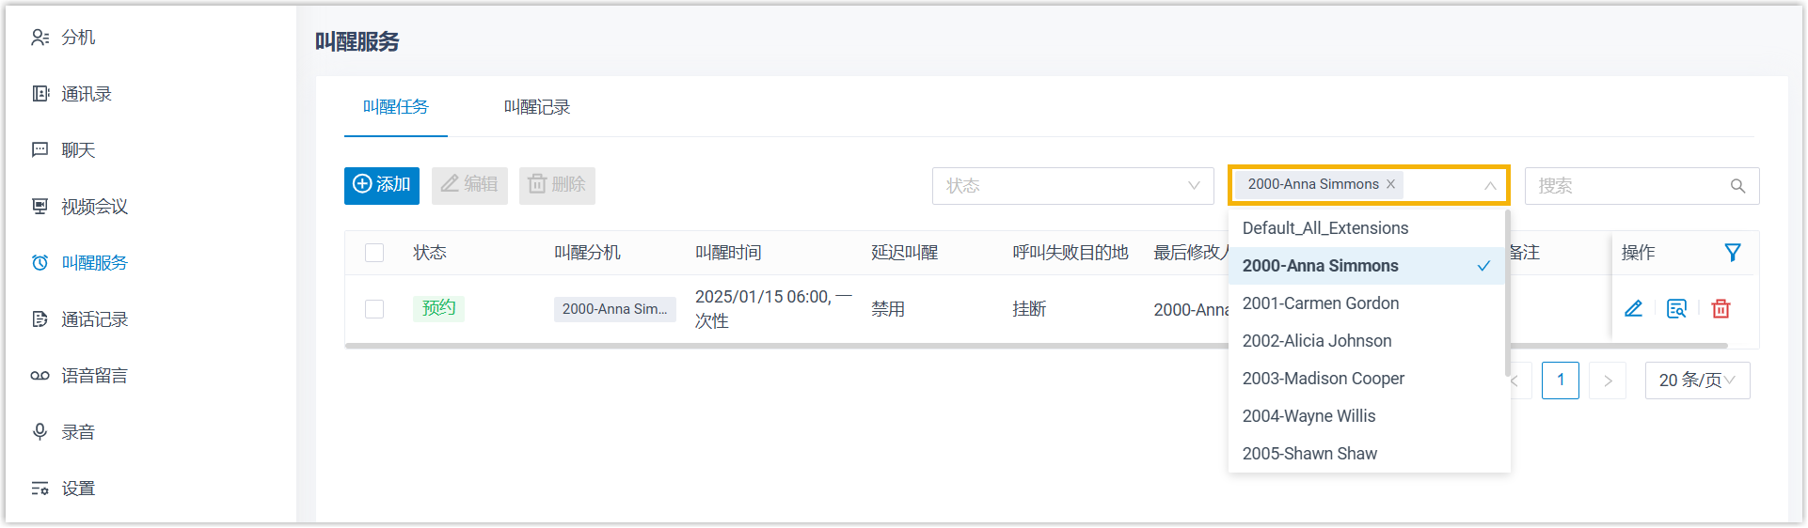Click the horizontal table scrollbar
Image resolution: width=1808 pixels, height=528 pixels.
pyautogui.click(x=781, y=346)
